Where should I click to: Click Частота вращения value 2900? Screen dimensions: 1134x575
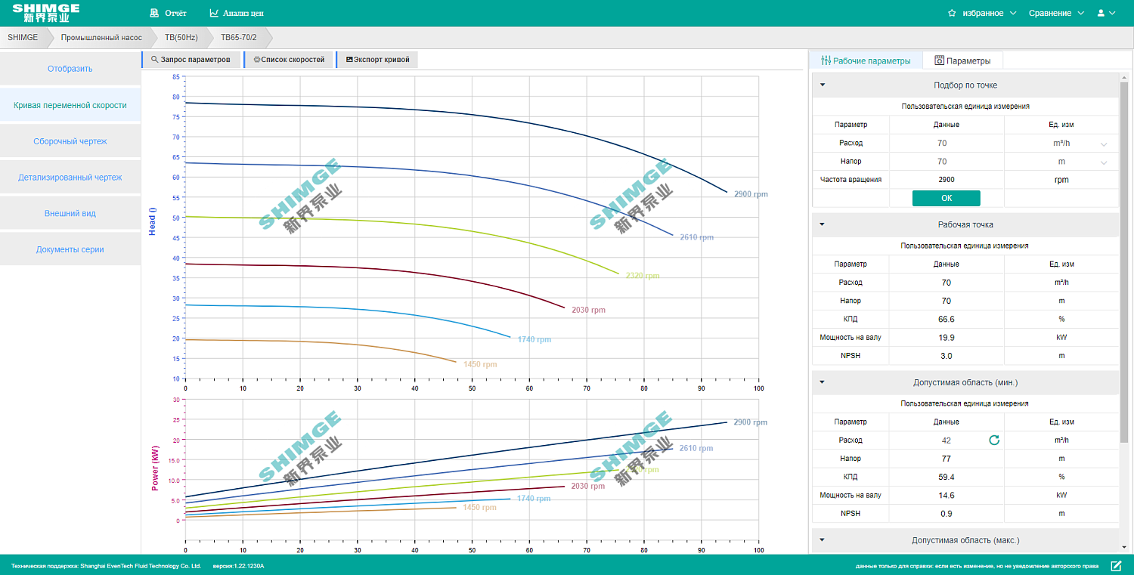[x=947, y=180]
